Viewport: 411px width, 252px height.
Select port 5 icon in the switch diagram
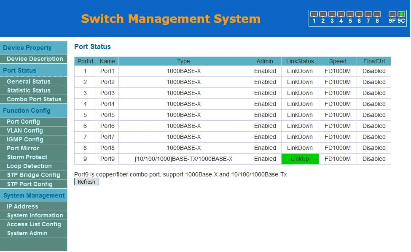click(350, 15)
